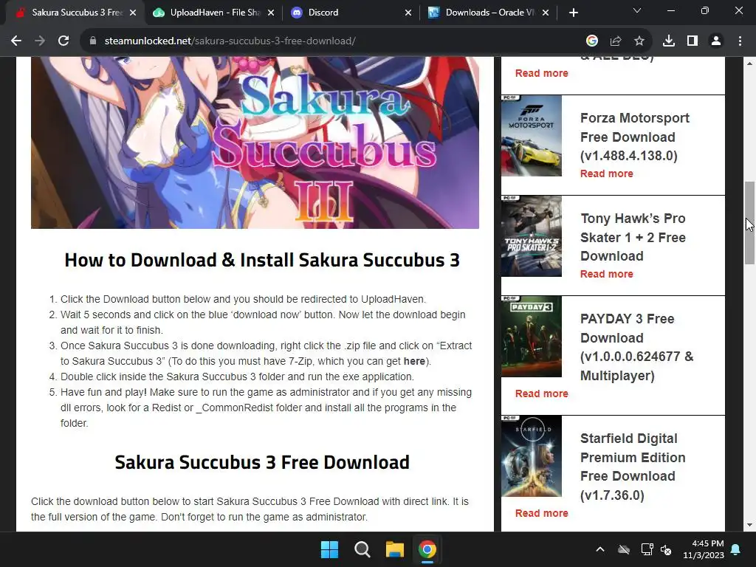The image size is (756, 567).
Task: Click Read more under Forza Motorsport
Action: [607, 173]
